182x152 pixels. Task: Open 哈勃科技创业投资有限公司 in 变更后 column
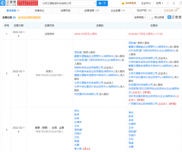coord(143,58)
